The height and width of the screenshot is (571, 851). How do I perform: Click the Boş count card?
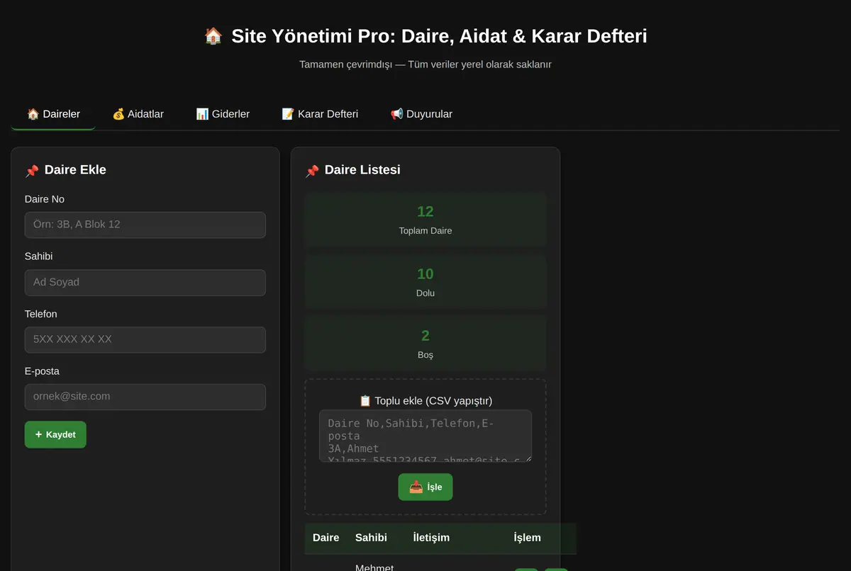tap(425, 344)
